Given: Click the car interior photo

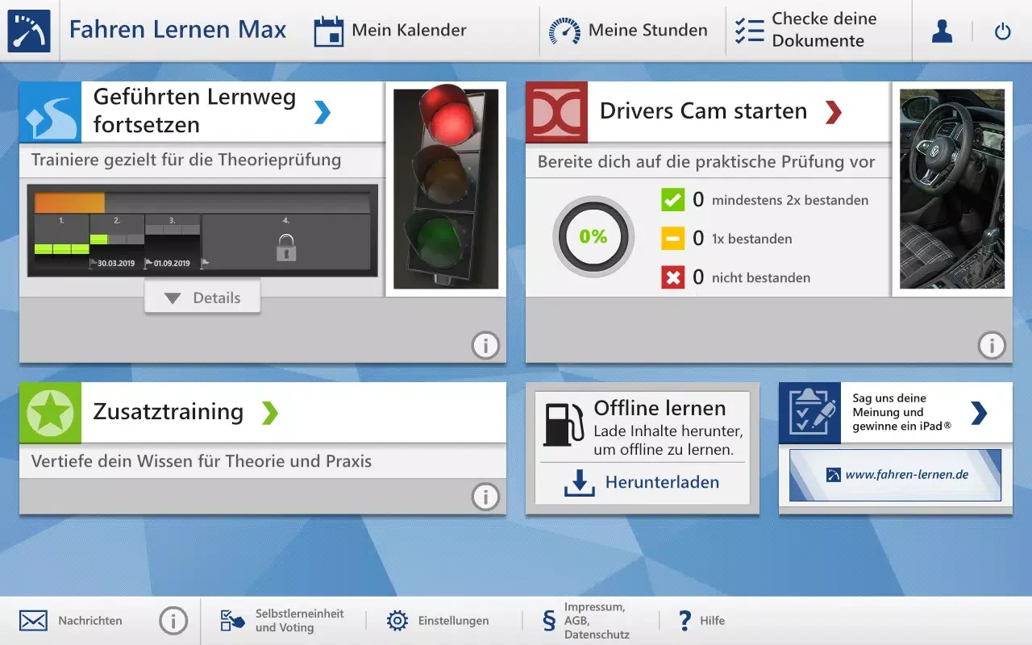Looking at the screenshot, I should (x=952, y=189).
